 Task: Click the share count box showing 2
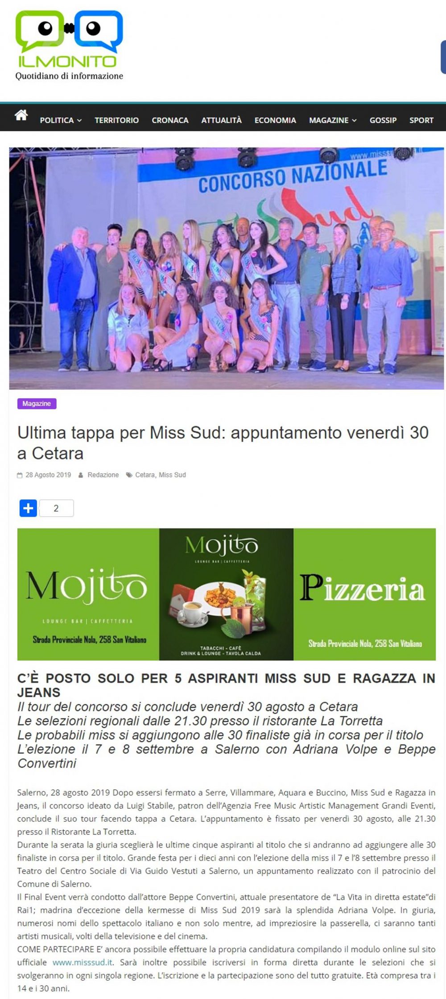tap(56, 508)
